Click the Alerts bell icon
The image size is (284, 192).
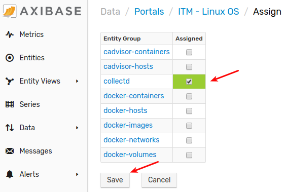(x=10, y=174)
